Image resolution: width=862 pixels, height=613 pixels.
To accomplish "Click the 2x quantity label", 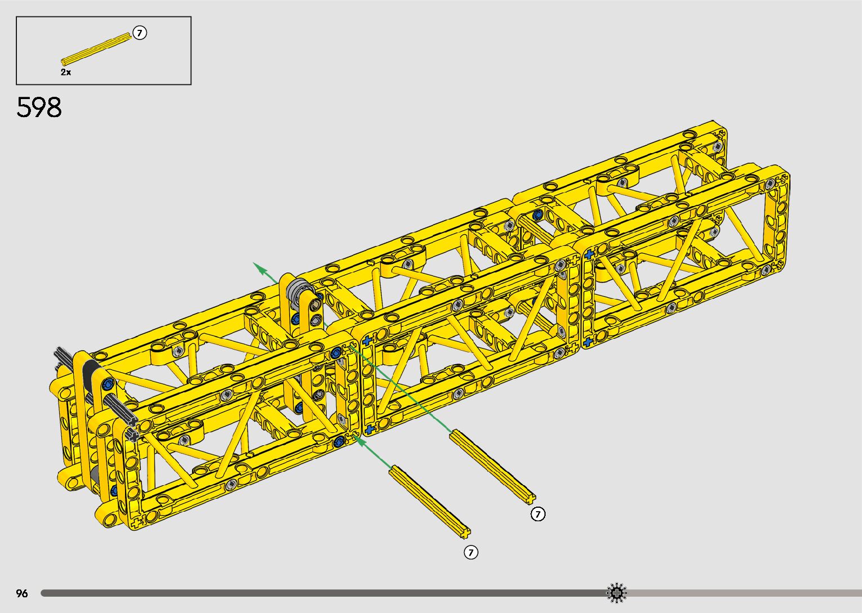I will tap(66, 72).
